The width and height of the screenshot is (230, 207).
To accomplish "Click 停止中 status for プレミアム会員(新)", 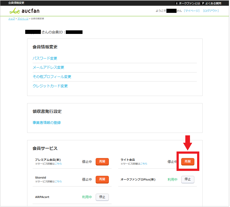I will coord(87,162).
